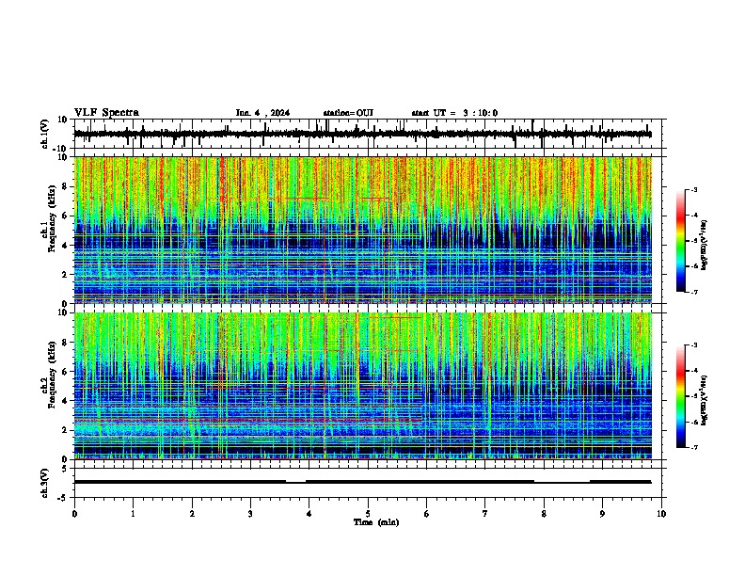This screenshot has width=745, height=576.
Task: Click the '8' kHz tick on ch.1 frequency axis
Action: 65,186
